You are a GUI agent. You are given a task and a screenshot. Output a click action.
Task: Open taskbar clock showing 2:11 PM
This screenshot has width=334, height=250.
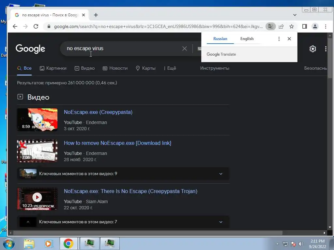tap(317, 243)
